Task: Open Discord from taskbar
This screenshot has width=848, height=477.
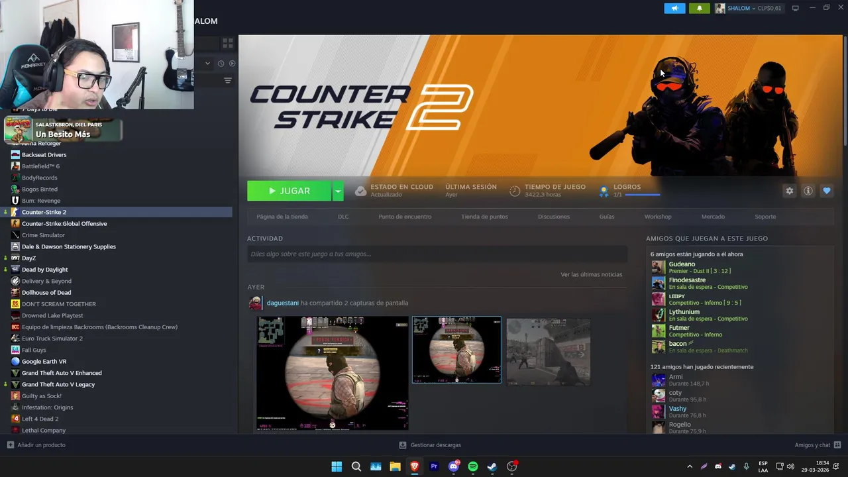Action: coord(454,466)
